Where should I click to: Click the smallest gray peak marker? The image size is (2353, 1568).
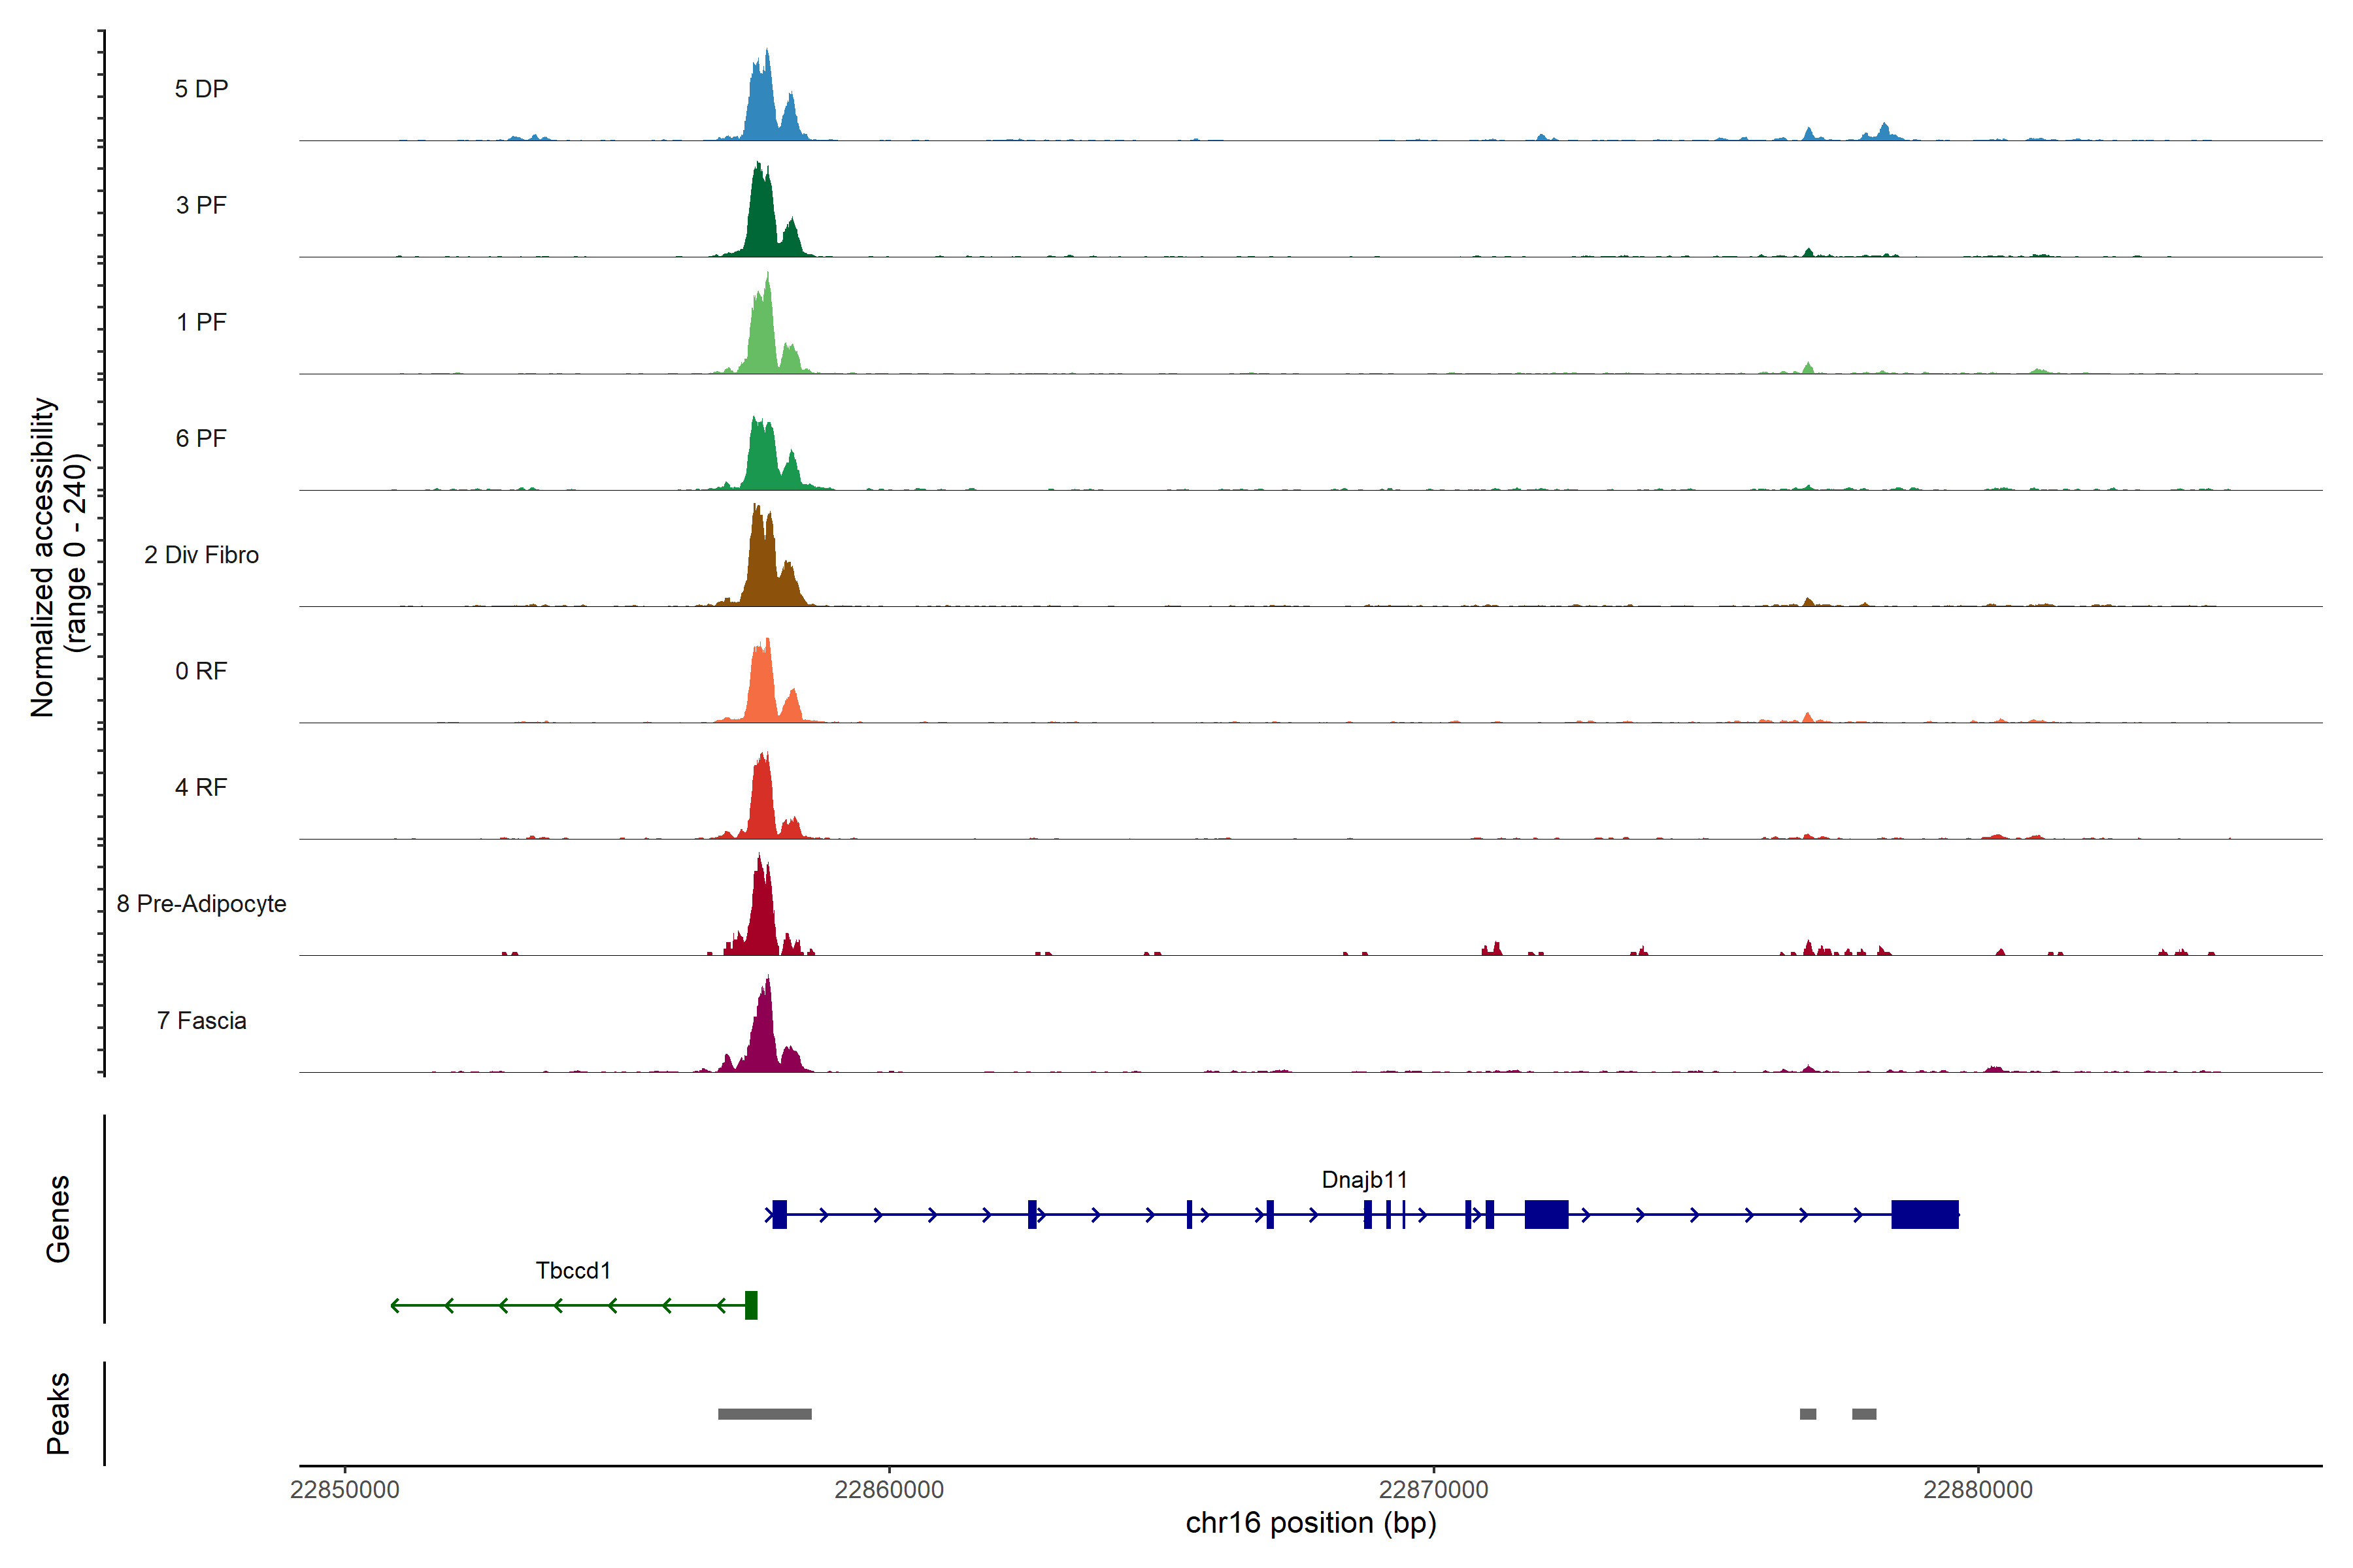click(1808, 1414)
